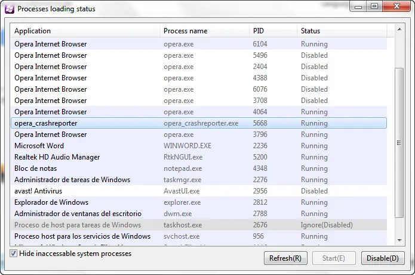This screenshot has height=275, width=415.
Task: Click PID 2956 cell
Action: click(260, 191)
